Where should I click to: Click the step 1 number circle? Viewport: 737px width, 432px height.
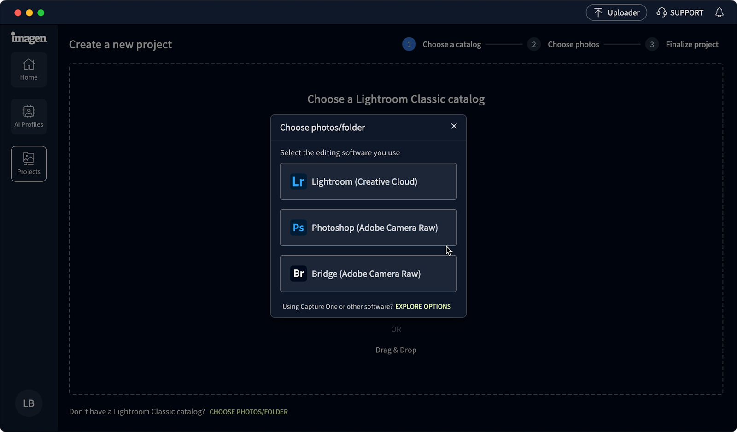(x=409, y=44)
